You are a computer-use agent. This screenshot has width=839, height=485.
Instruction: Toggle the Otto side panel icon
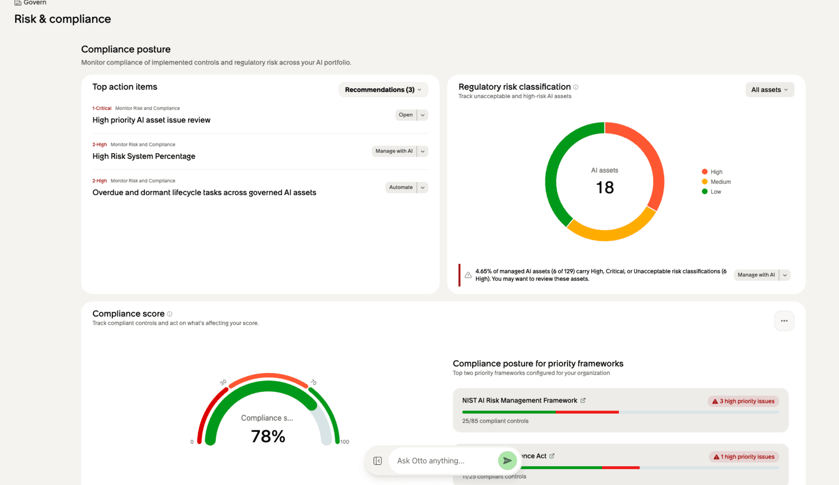tap(377, 461)
